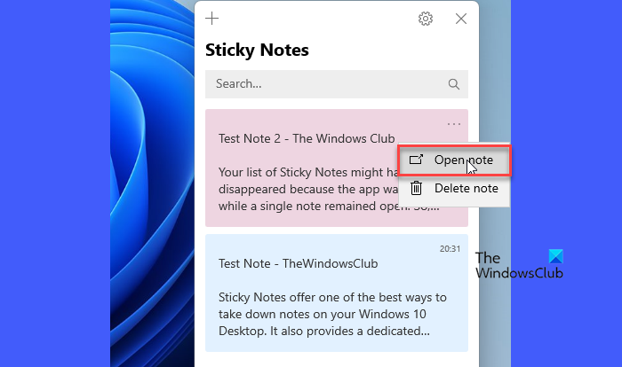This screenshot has width=622, height=367.
Task: Choose Delete note from context menu
Action: pyautogui.click(x=454, y=188)
